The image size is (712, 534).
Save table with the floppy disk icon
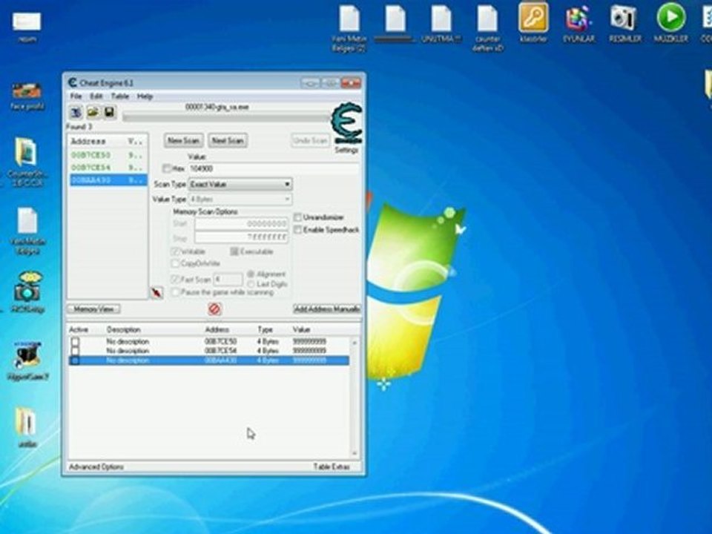[109, 112]
